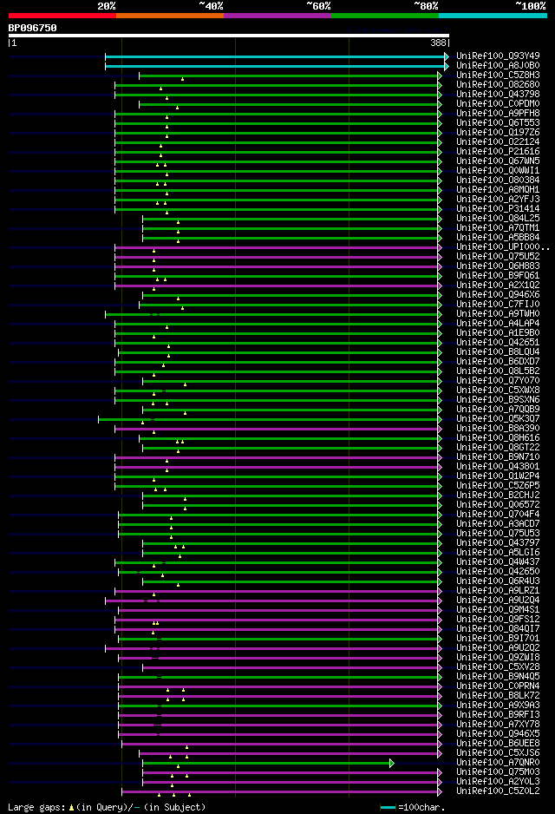Viewport: 555px width, 814px height.
Task: Open hit UniRef100_A2Y0L3
Action: tap(498, 781)
